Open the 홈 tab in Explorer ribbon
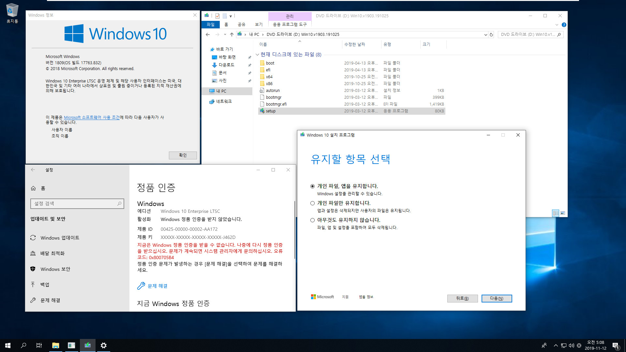This screenshot has width=626, height=352. click(x=226, y=24)
